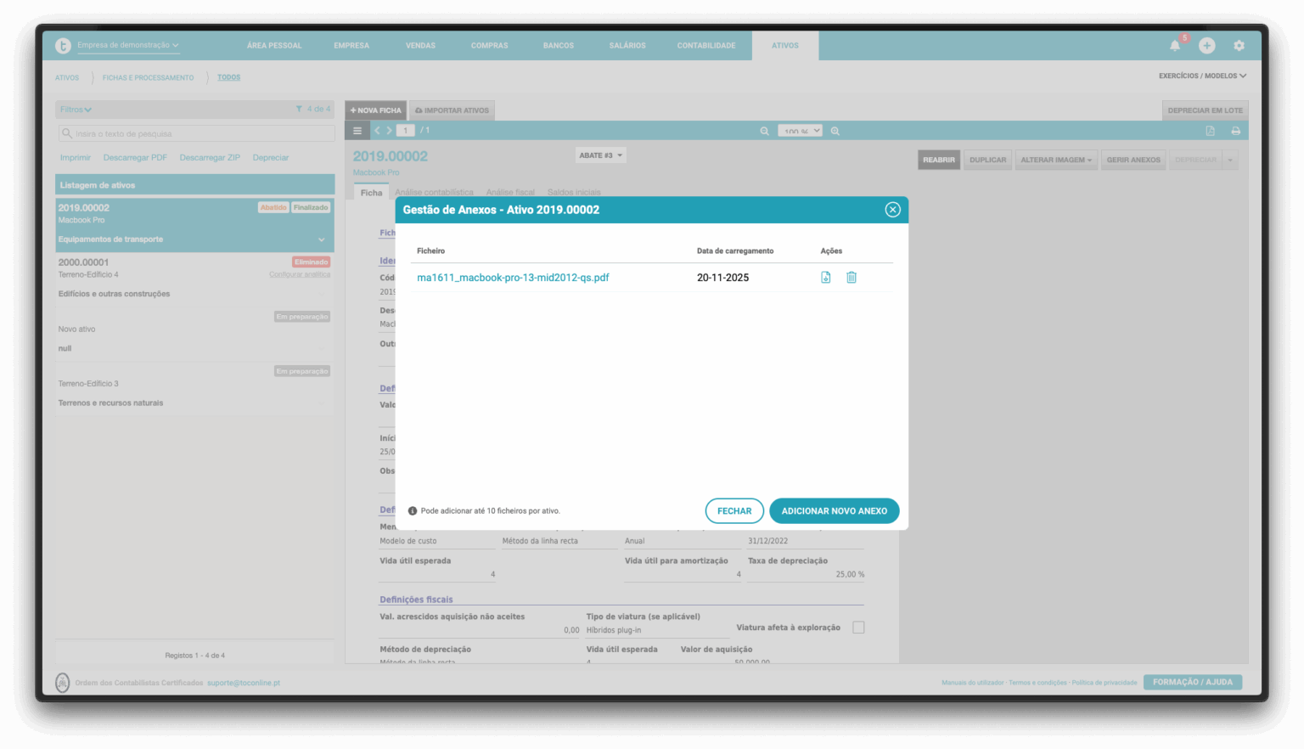This screenshot has height=749, width=1304.
Task: Click the zoom in magnifier icon
Action: [x=835, y=131]
